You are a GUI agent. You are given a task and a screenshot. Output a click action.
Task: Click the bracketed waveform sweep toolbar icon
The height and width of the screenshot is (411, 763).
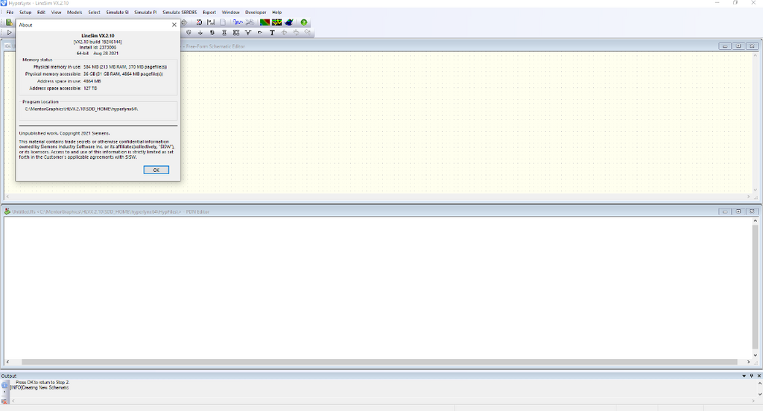[x=211, y=22]
